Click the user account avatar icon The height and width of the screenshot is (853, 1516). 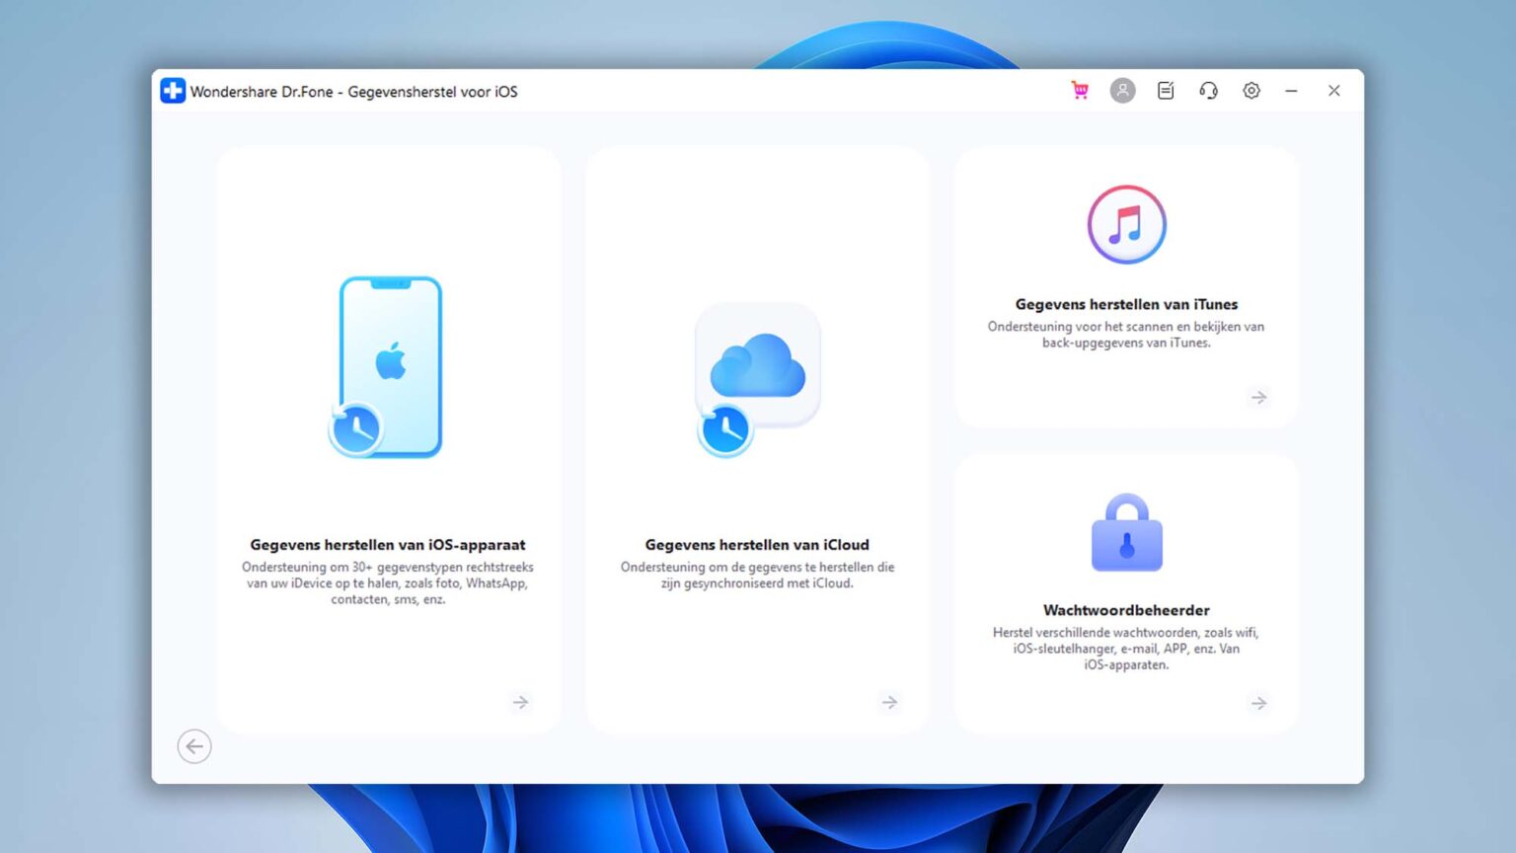(1122, 91)
